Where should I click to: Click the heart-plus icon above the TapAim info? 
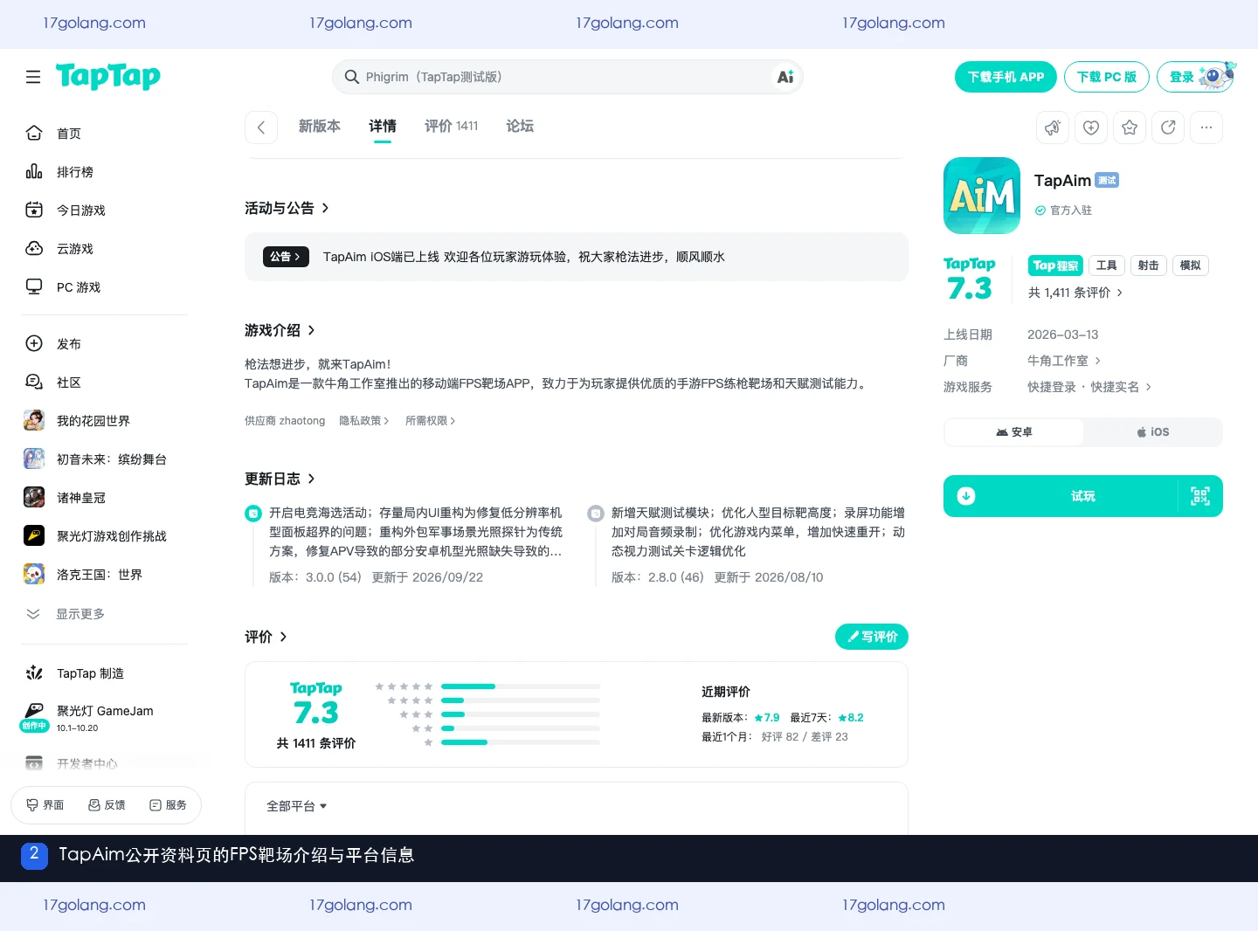(1091, 128)
